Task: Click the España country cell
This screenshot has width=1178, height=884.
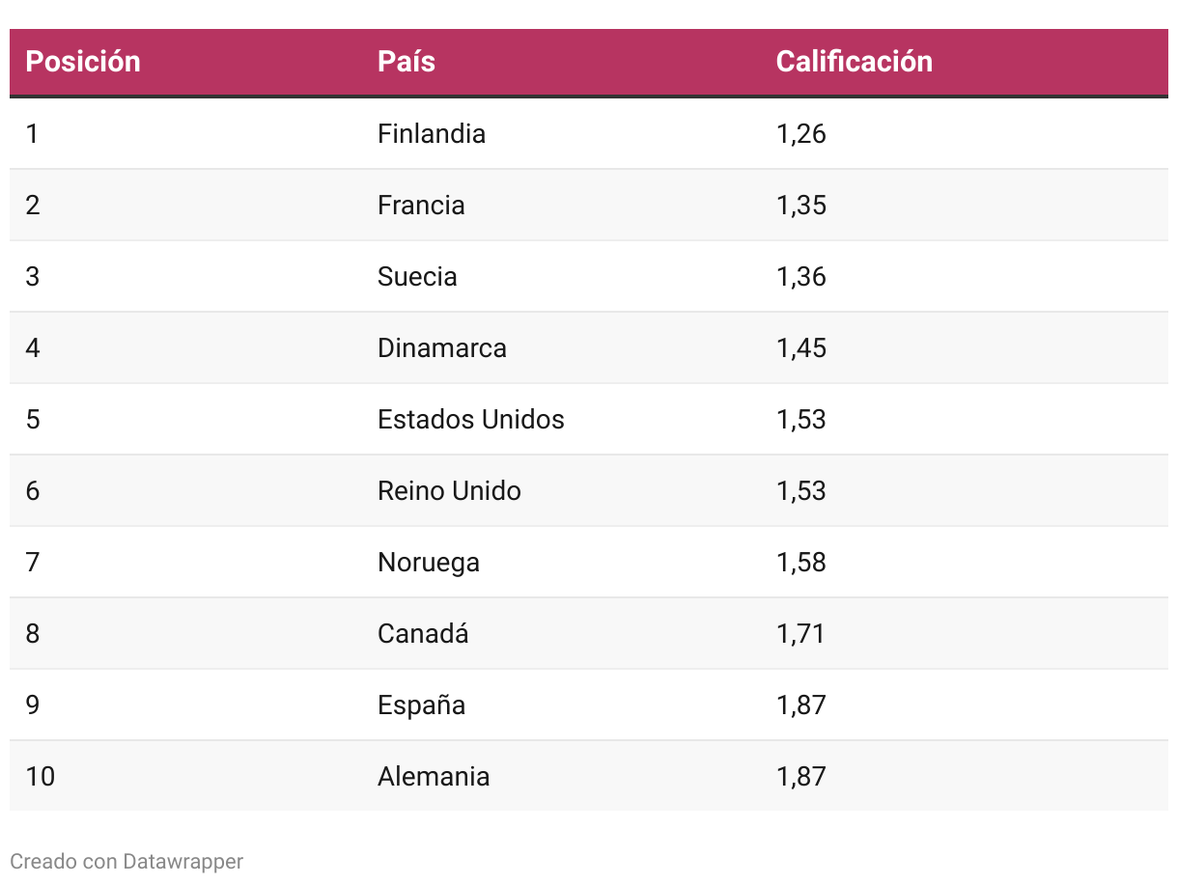Action: (x=421, y=704)
